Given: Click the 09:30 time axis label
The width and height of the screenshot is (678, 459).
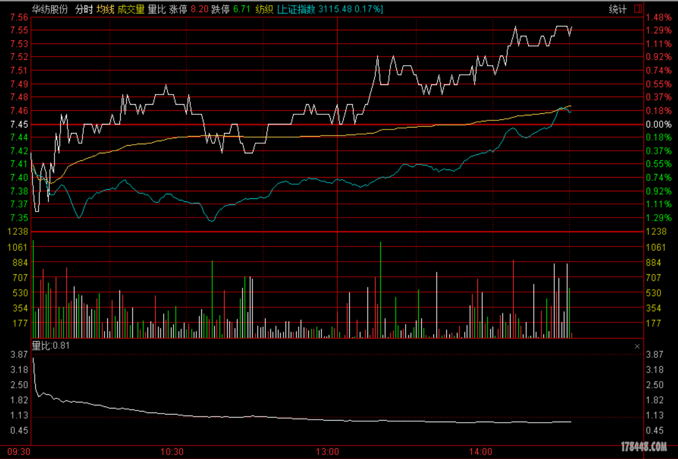Looking at the screenshot, I should pyautogui.click(x=19, y=451).
